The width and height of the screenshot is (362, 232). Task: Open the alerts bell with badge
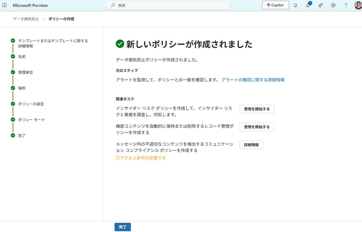(x=308, y=5)
